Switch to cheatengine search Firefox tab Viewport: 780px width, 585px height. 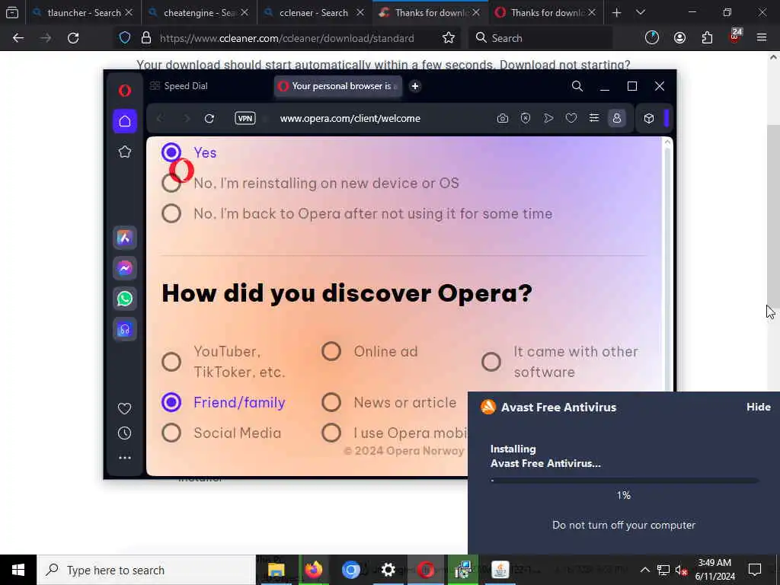(x=199, y=12)
